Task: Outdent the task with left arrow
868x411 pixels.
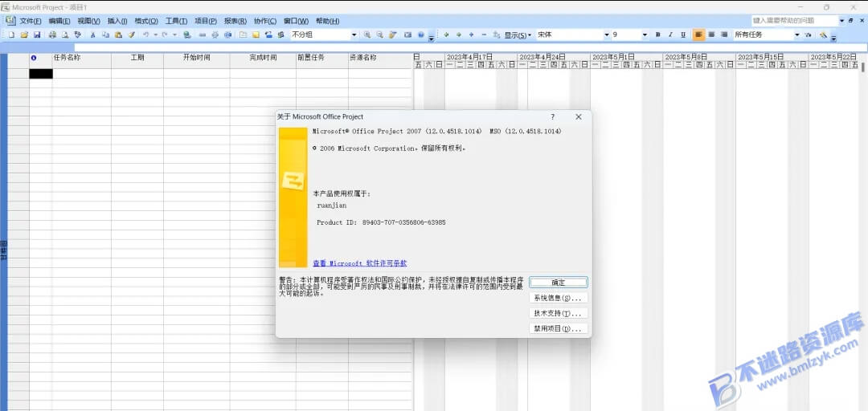Action: click(446, 35)
